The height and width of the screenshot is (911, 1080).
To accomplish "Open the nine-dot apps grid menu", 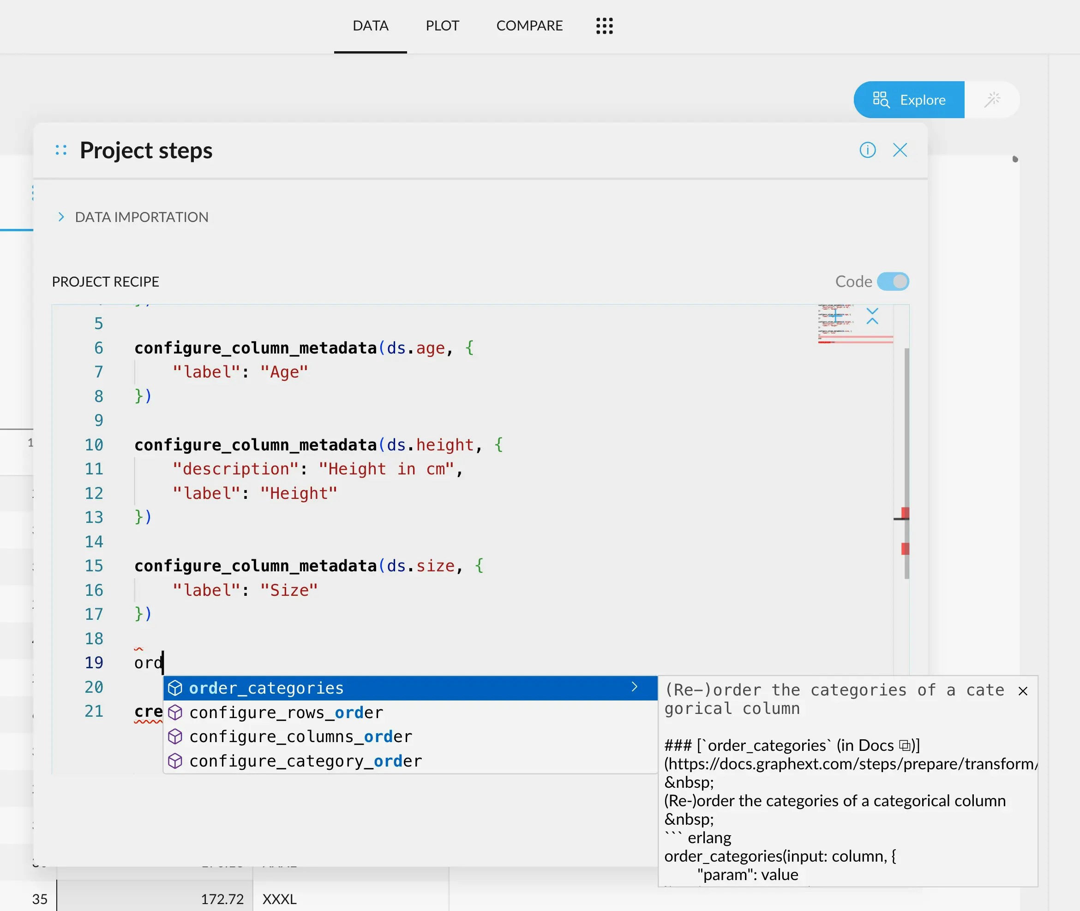I will click(604, 26).
